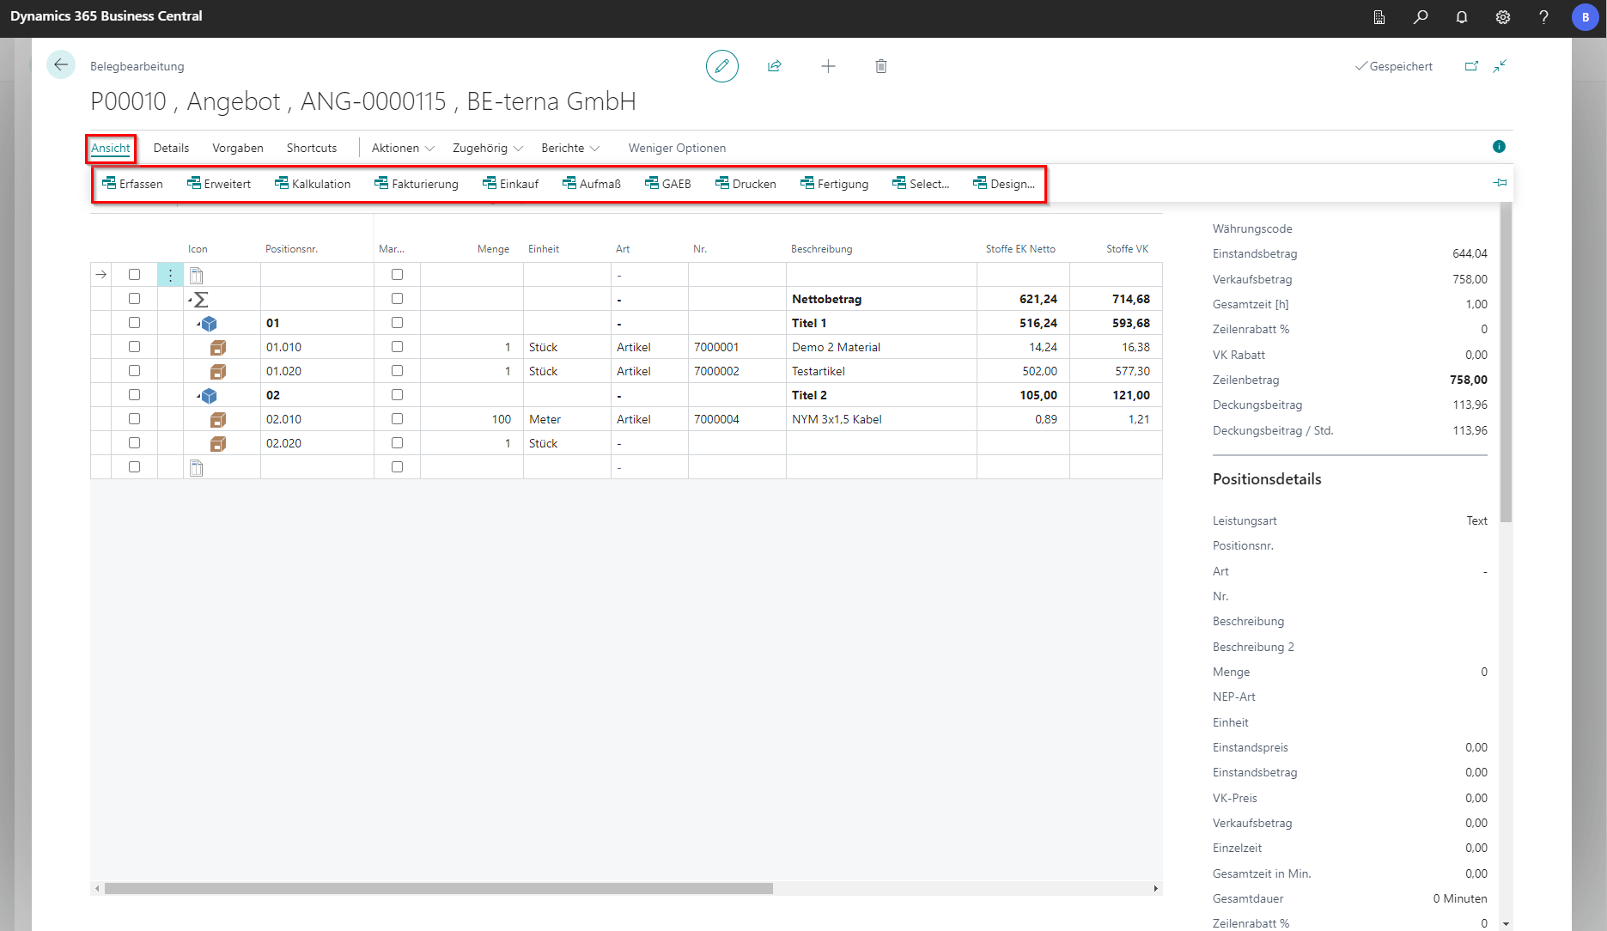The image size is (1607, 931).
Task: Toggle the Mar... checkbox for row 02.010
Action: pyautogui.click(x=397, y=419)
